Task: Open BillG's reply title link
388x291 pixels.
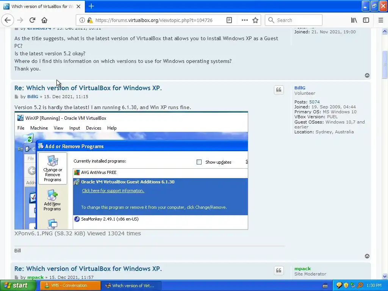Action: point(88,88)
